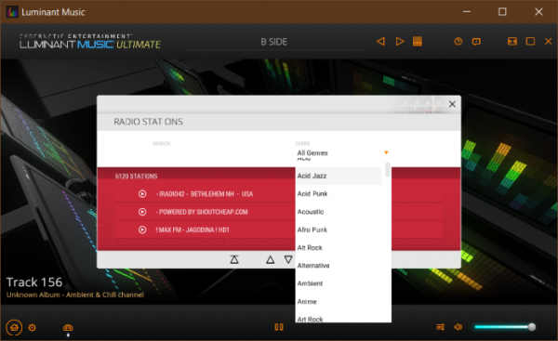Pause playback with the pause button
The height and width of the screenshot is (341, 558).
tap(279, 327)
